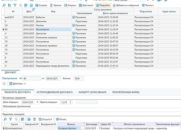Click the Группа column header in positions table
181x130 pixels.
pyautogui.click(x=14, y=124)
